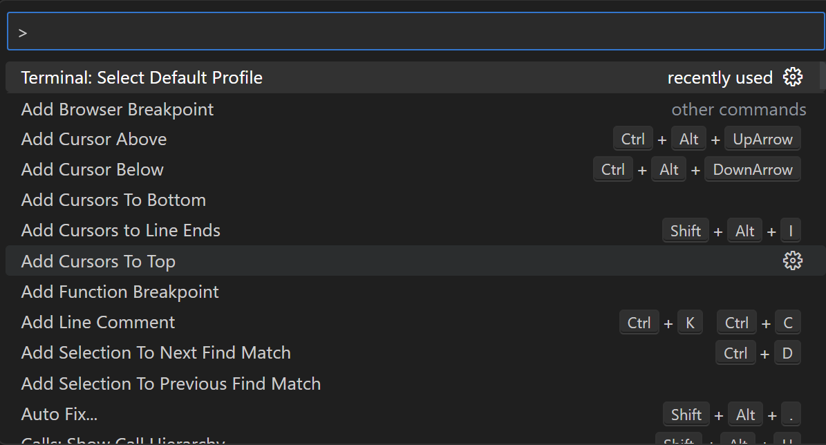Viewport: 826px width, 445px height.
Task: Click the Ctrl+D keybinding's D key badge
Action: [787, 353]
